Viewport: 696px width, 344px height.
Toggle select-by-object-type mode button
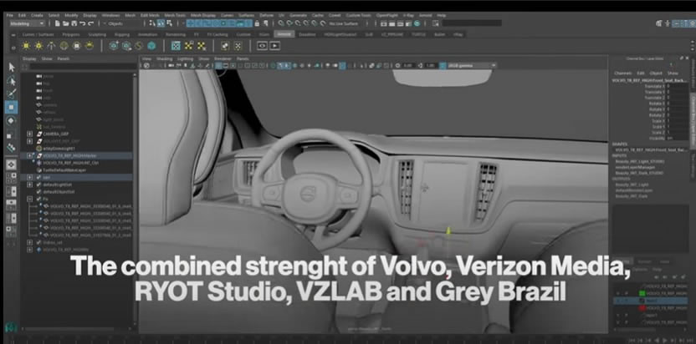coord(161,23)
